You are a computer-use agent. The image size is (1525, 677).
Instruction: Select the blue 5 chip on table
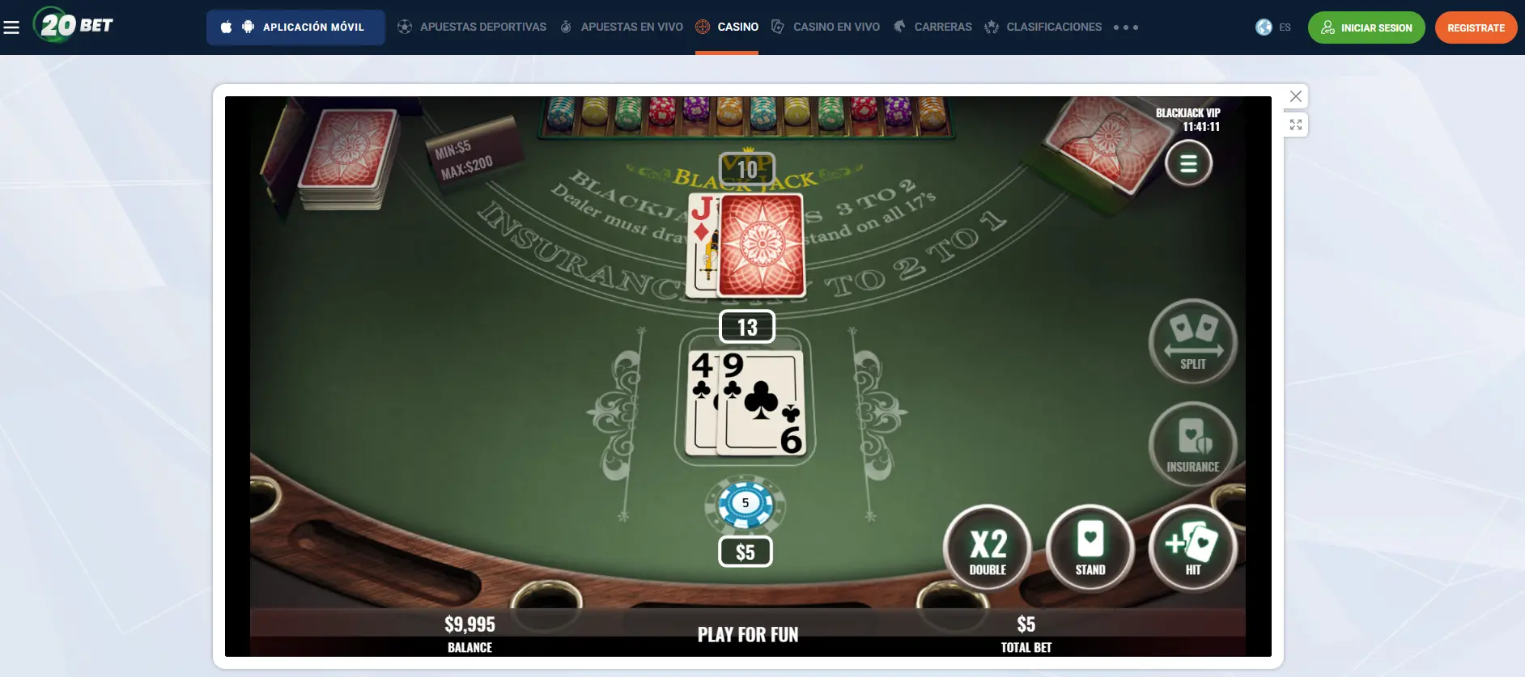746,504
